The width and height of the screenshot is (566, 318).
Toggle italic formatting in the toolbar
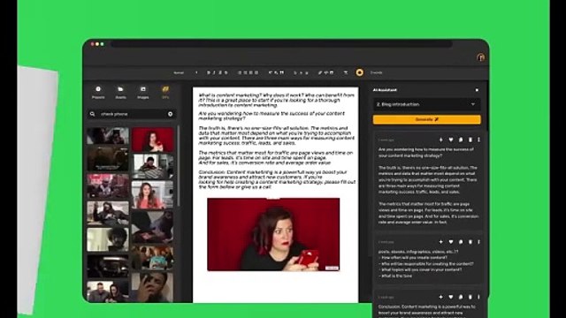point(214,72)
